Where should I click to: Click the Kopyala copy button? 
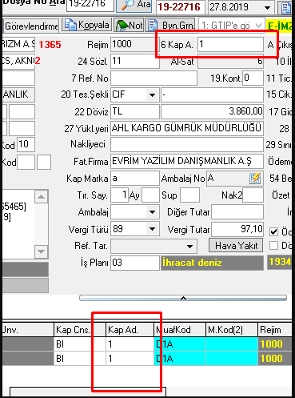(x=87, y=25)
